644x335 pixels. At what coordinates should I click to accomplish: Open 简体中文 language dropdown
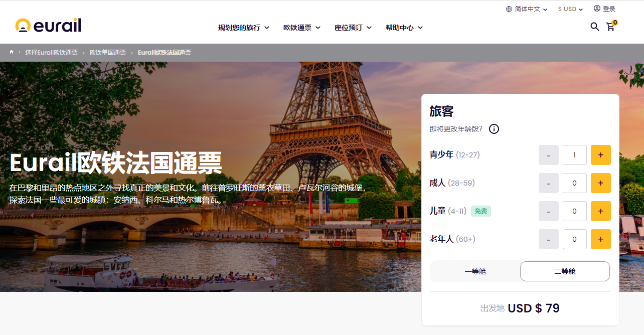527,9
